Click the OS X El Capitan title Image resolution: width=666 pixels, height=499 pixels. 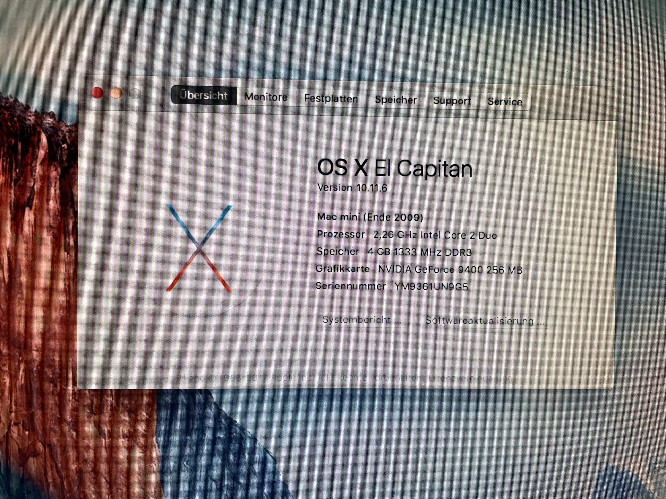[395, 168]
